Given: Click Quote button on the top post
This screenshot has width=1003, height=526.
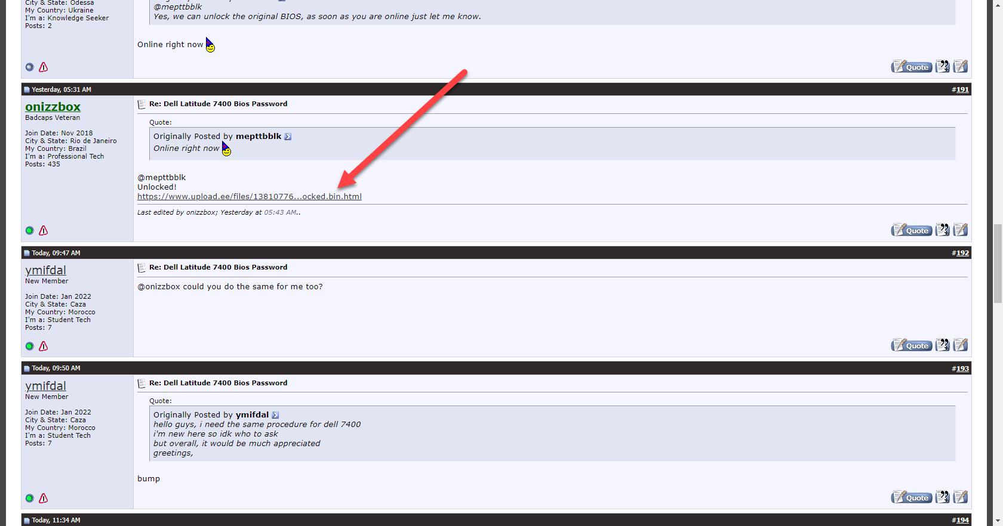Looking at the screenshot, I should tap(912, 67).
